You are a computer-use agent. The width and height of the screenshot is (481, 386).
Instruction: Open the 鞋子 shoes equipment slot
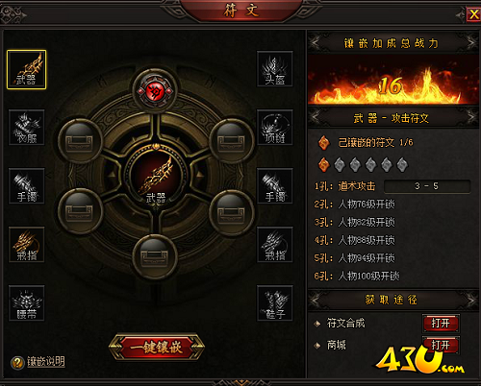tap(275, 303)
